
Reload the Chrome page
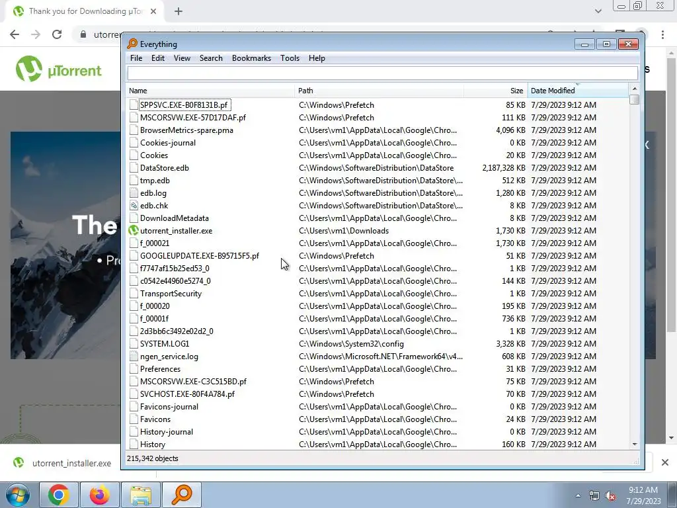click(x=57, y=34)
